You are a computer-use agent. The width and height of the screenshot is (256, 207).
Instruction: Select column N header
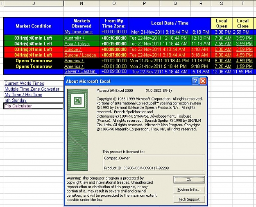[x=82, y=3]
